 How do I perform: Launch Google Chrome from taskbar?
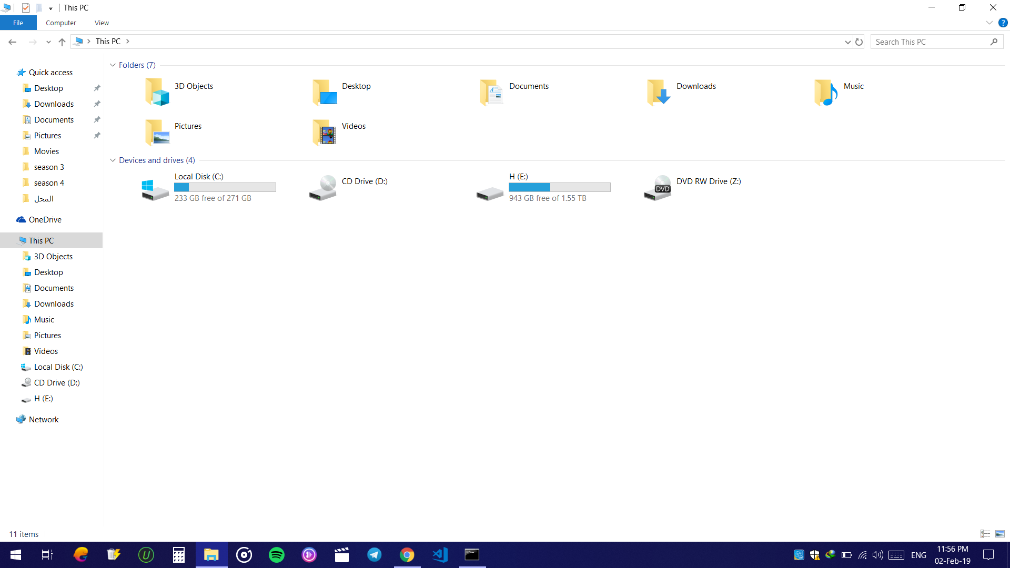407,555
